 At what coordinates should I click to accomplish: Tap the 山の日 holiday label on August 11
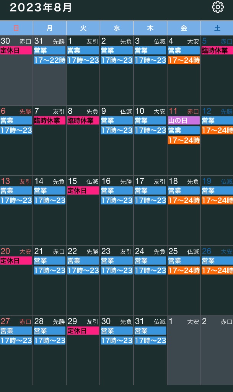point(184,121)
